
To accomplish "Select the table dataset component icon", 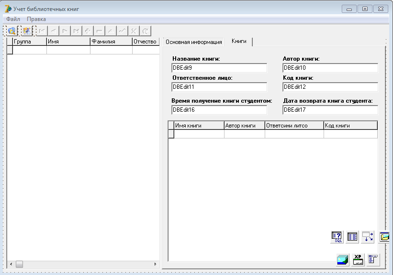I will click(x=352, y=237).
